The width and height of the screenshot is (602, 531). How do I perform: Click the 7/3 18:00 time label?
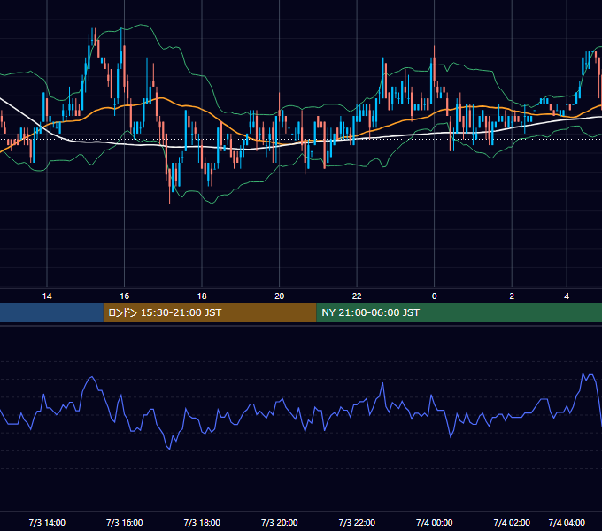(x=202, y=522)
